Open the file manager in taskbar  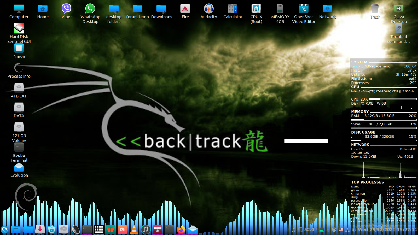[28, 230]
